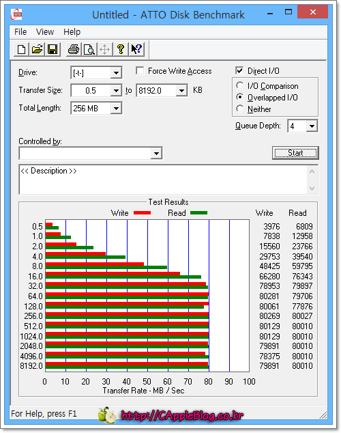The image size is (341, 433).
Task: Click the red Write legend swatch
Action: 142,212
